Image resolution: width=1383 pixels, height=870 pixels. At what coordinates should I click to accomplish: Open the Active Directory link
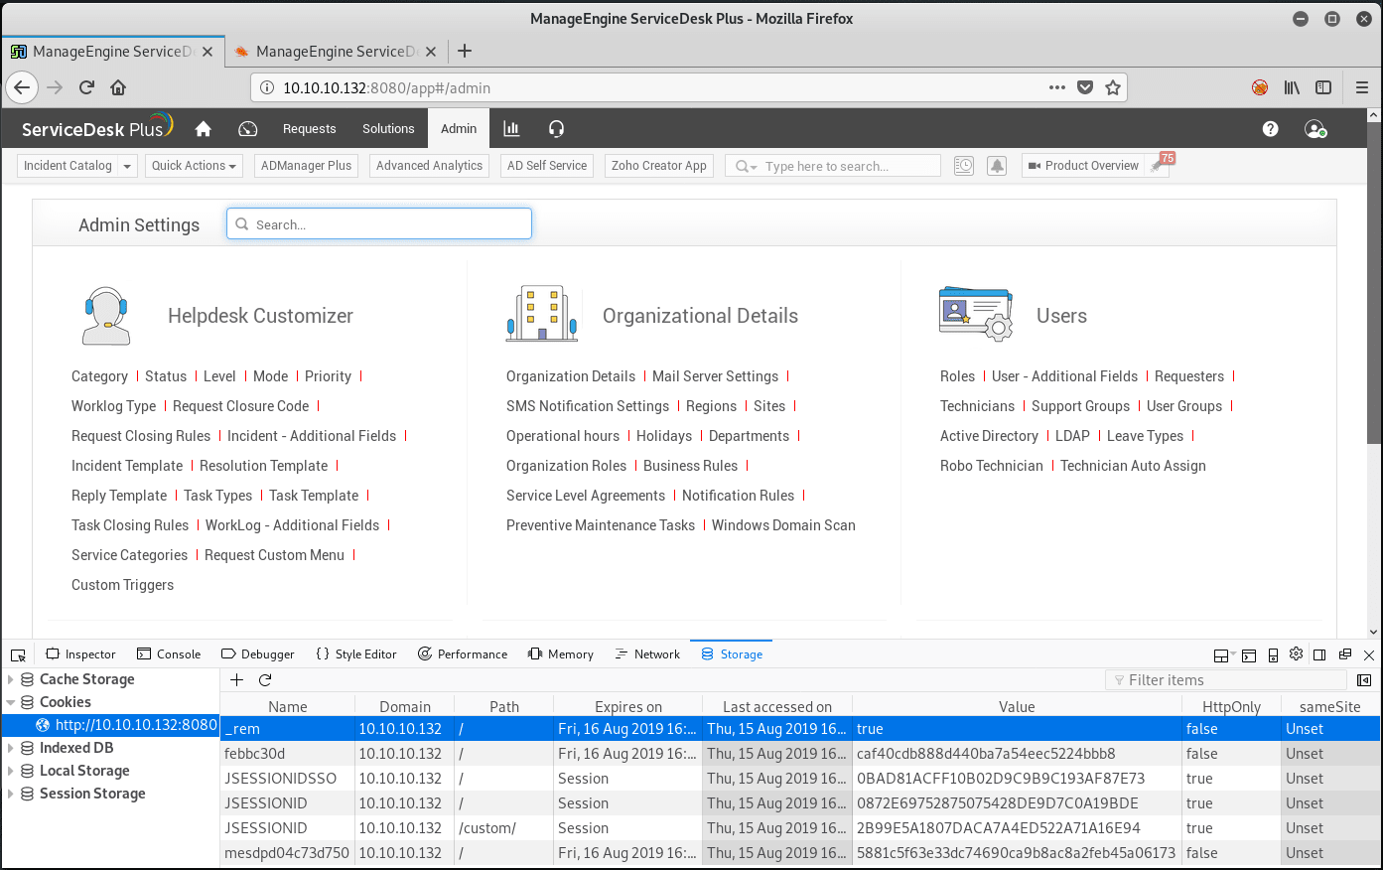989,436
